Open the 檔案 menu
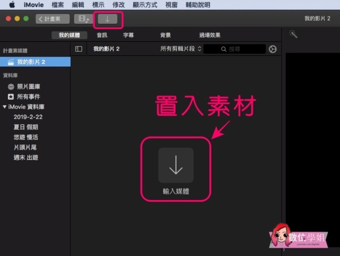 pyautogui.click(x=57, y=5)
